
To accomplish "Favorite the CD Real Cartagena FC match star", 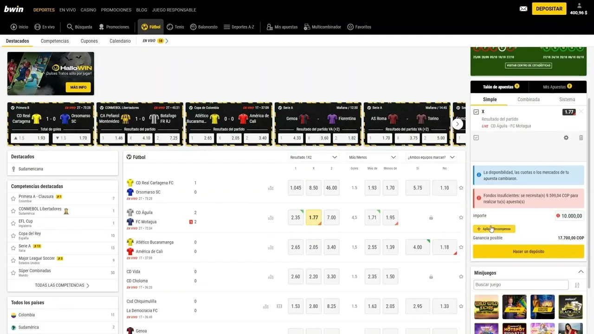I will click(461, 188).
